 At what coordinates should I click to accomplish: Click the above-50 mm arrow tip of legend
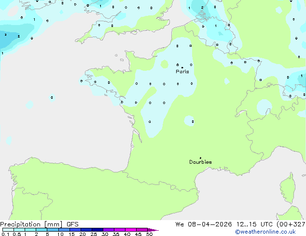tap(153, 230)
